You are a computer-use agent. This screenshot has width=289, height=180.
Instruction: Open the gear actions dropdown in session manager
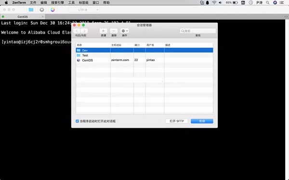click(125, 31)
